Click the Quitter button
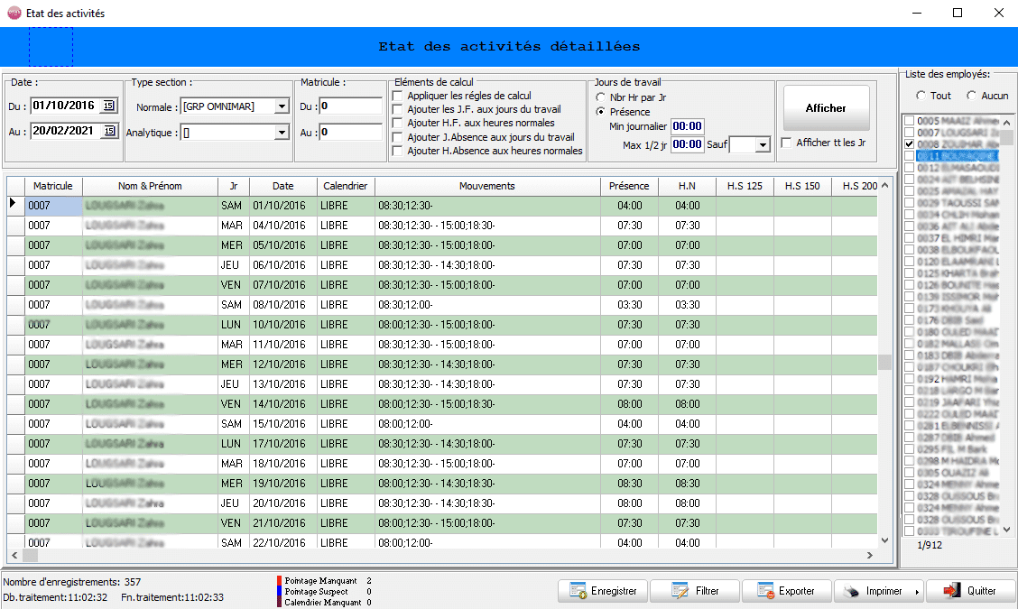Viewport: 1018px width, 609px height. [x=970, y=591]
